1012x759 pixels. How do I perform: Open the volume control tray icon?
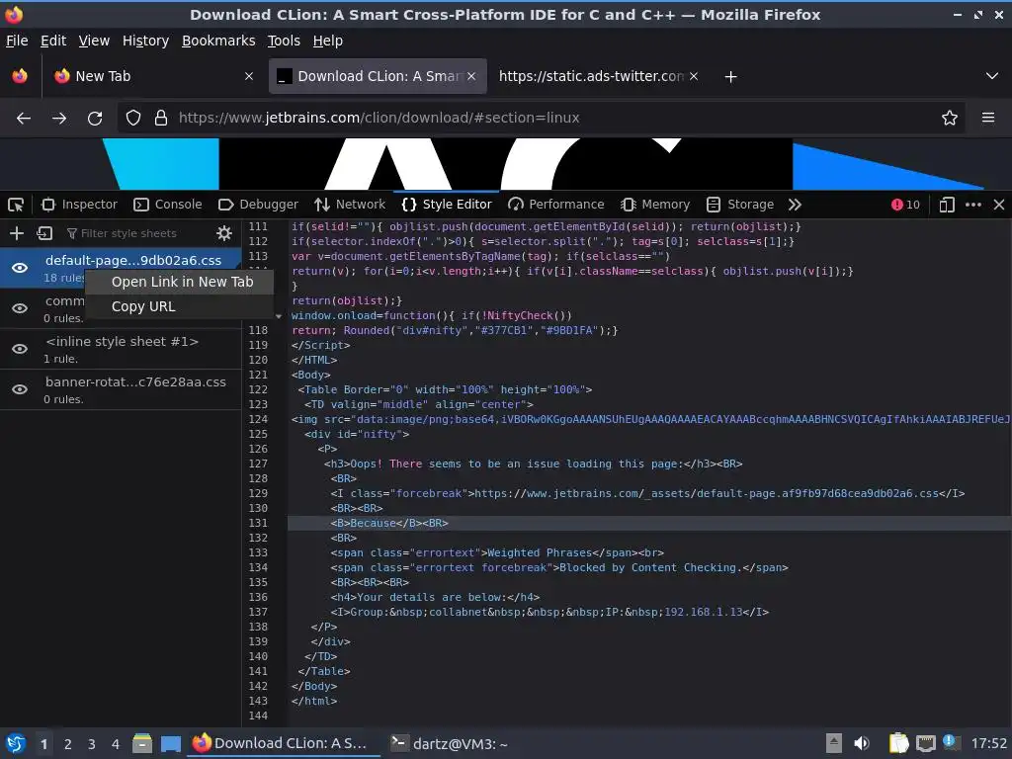point(862,743)
